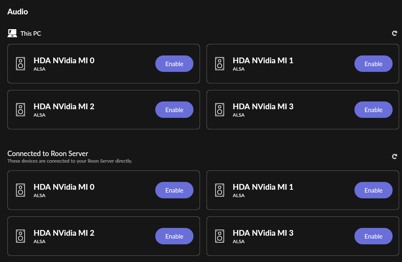This screenshot has width=402, height=262.
Task: Click speaker icon for Roon Server MI 0
Action: pyautogui.click(x=20, y=190)
